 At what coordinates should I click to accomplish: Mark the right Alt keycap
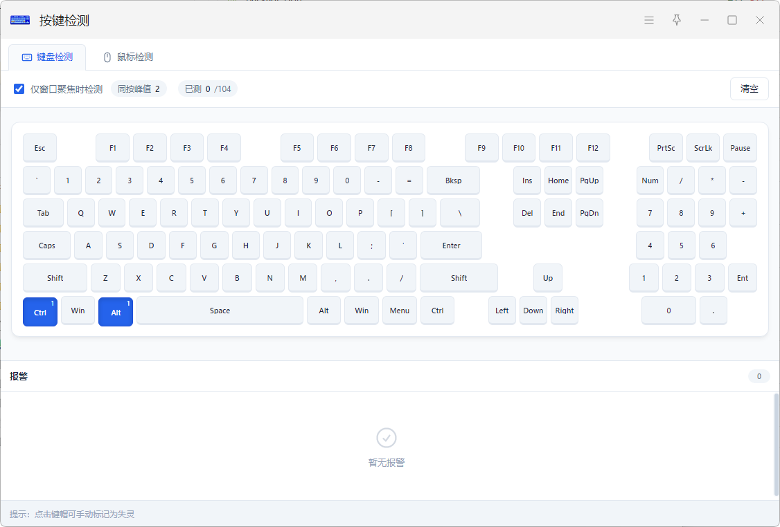(323, 311)
